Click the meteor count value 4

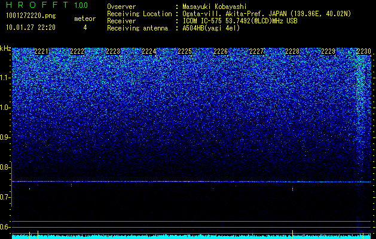click(x=85, y=27)
